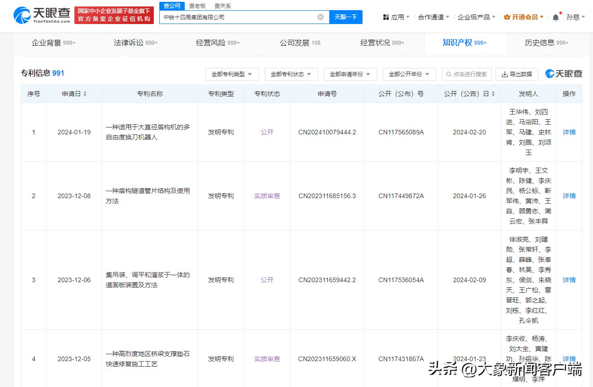The image size is (593, 387).
Task: Open the 孙慈 user account menu
Action: click(x=575, y=17)
